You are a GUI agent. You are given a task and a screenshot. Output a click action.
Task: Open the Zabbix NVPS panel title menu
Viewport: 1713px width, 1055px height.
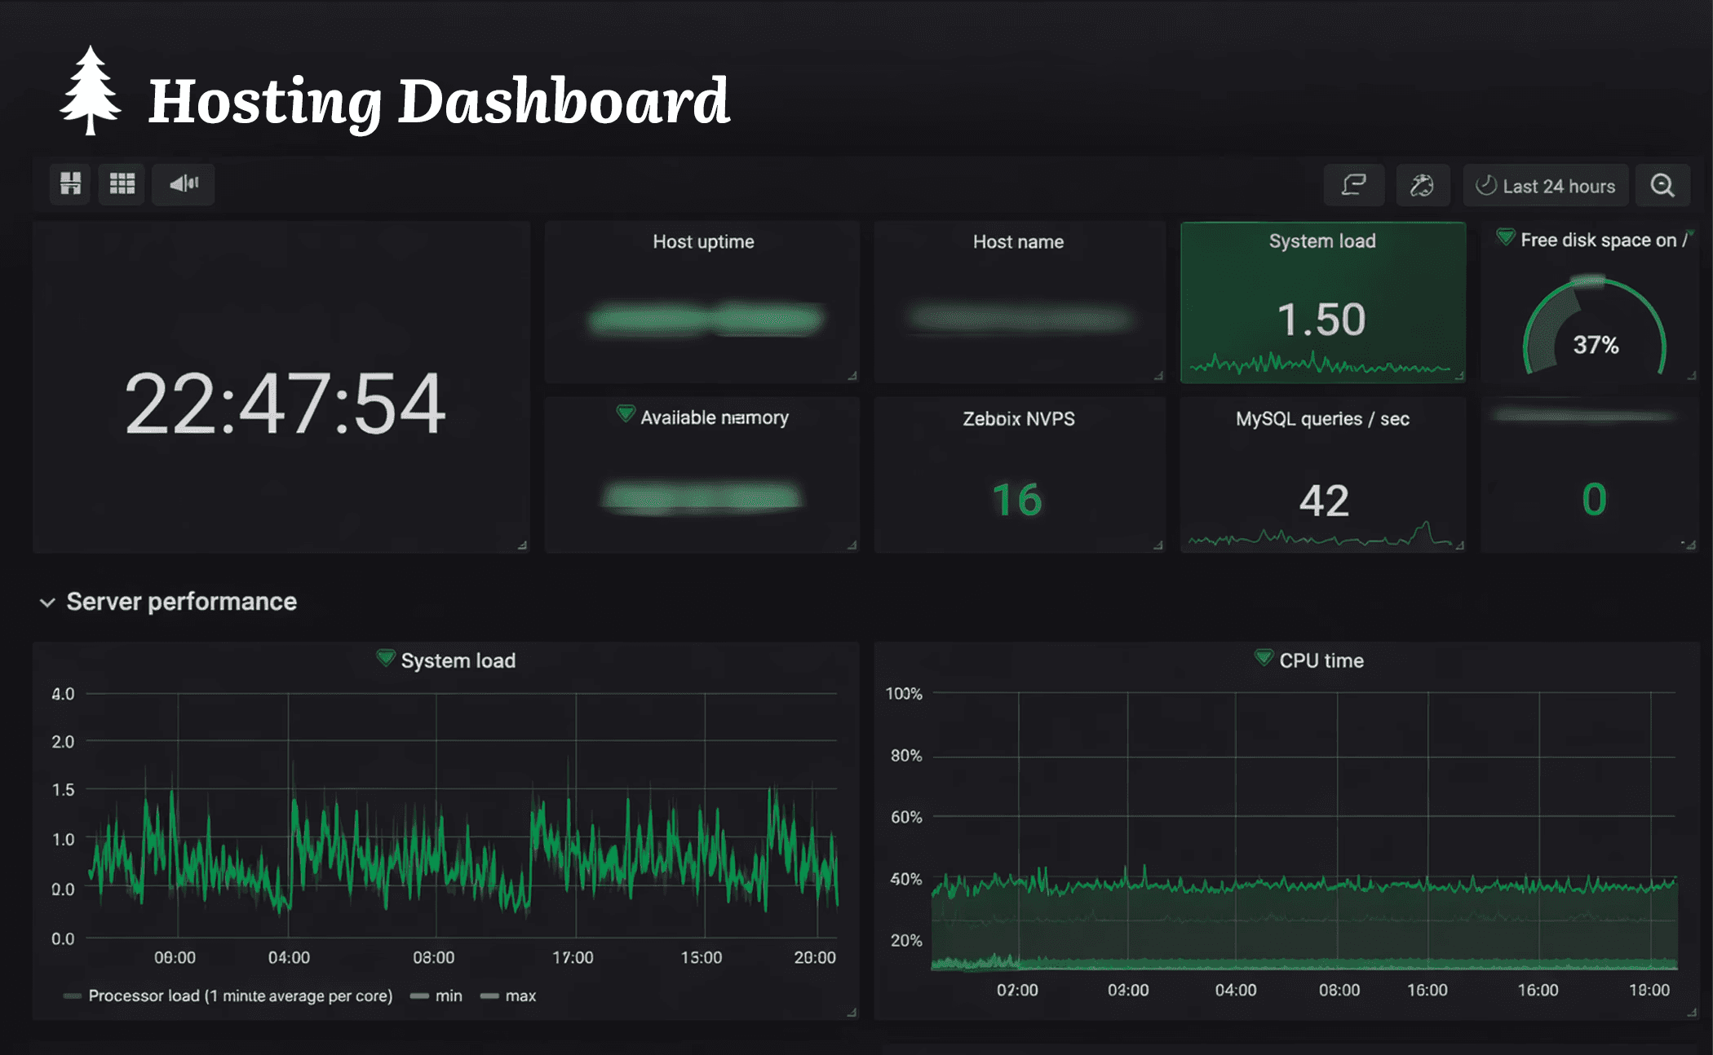1018,418
